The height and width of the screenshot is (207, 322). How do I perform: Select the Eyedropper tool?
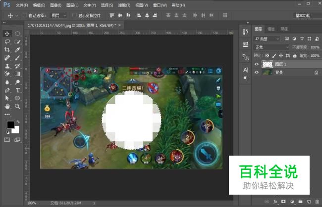tap(17, 50)
